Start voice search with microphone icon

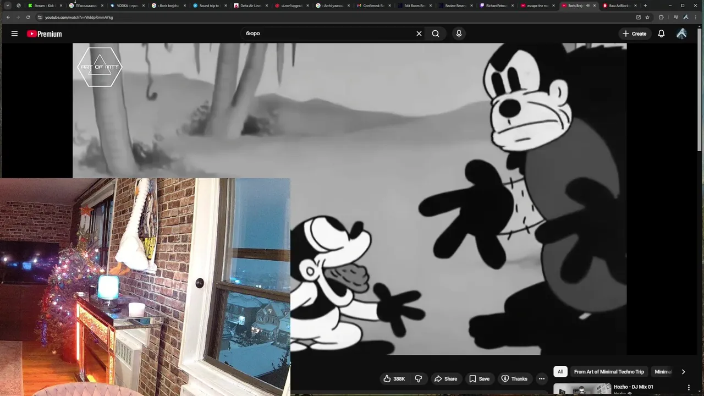[459, 34]
